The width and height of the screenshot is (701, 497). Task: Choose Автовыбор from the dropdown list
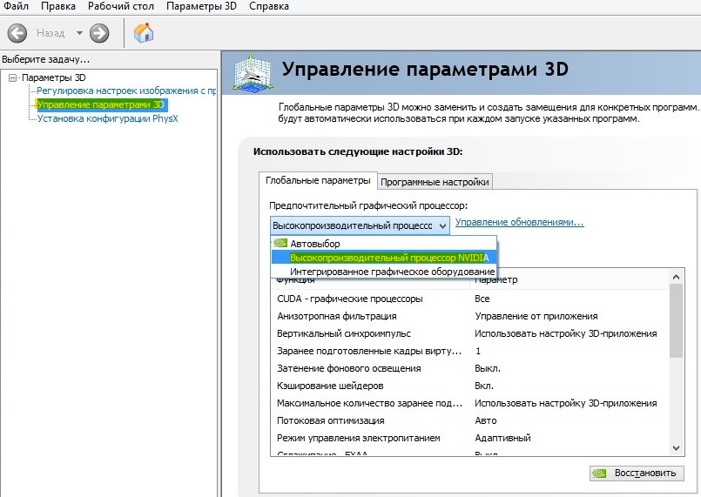pos(384,244)
